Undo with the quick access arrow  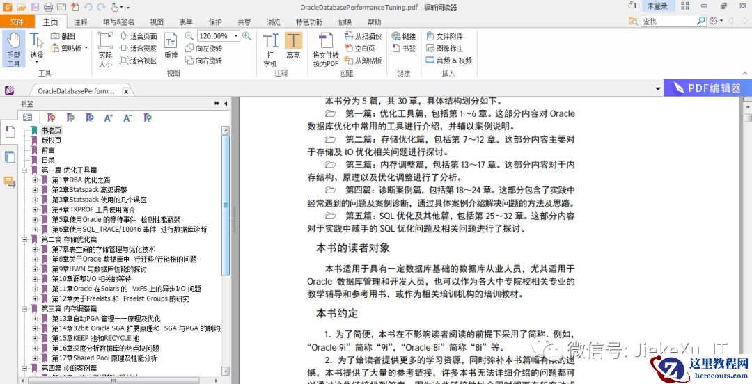tap(88, 7)
